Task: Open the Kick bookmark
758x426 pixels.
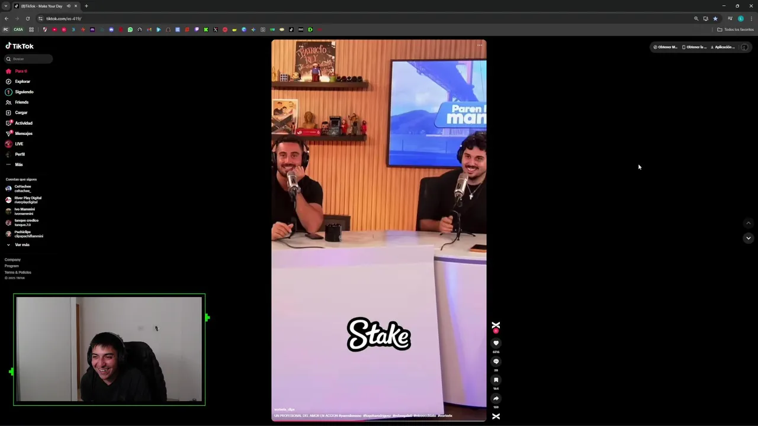Action: click(x=206, y=30)
